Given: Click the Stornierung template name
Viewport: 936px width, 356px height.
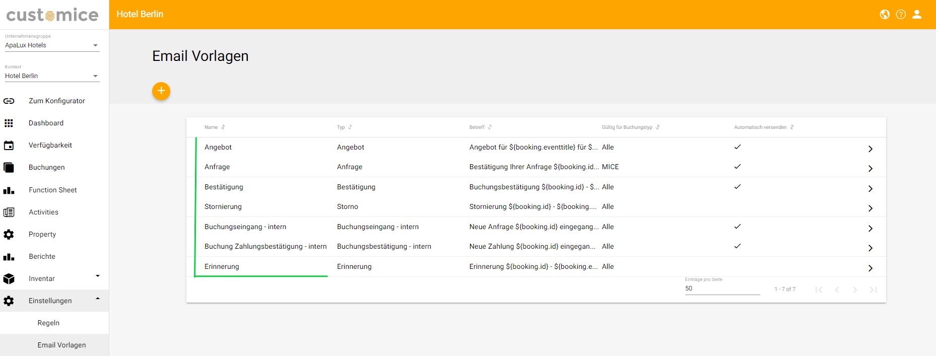Looking at the screenshot, I should tap(223, 206).
